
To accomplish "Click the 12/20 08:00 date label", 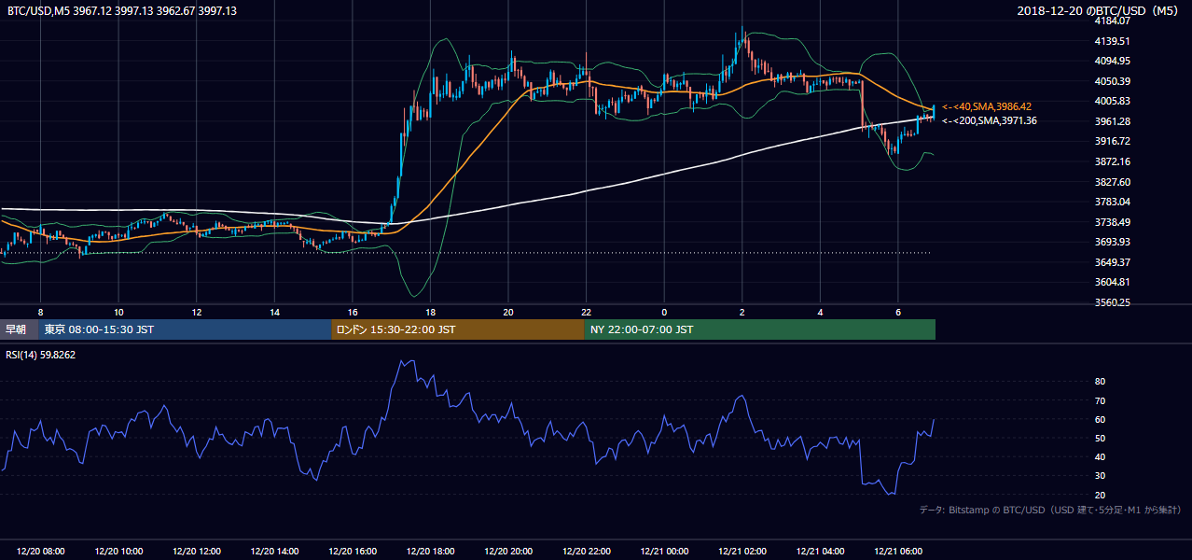I will tap(40, 552).
